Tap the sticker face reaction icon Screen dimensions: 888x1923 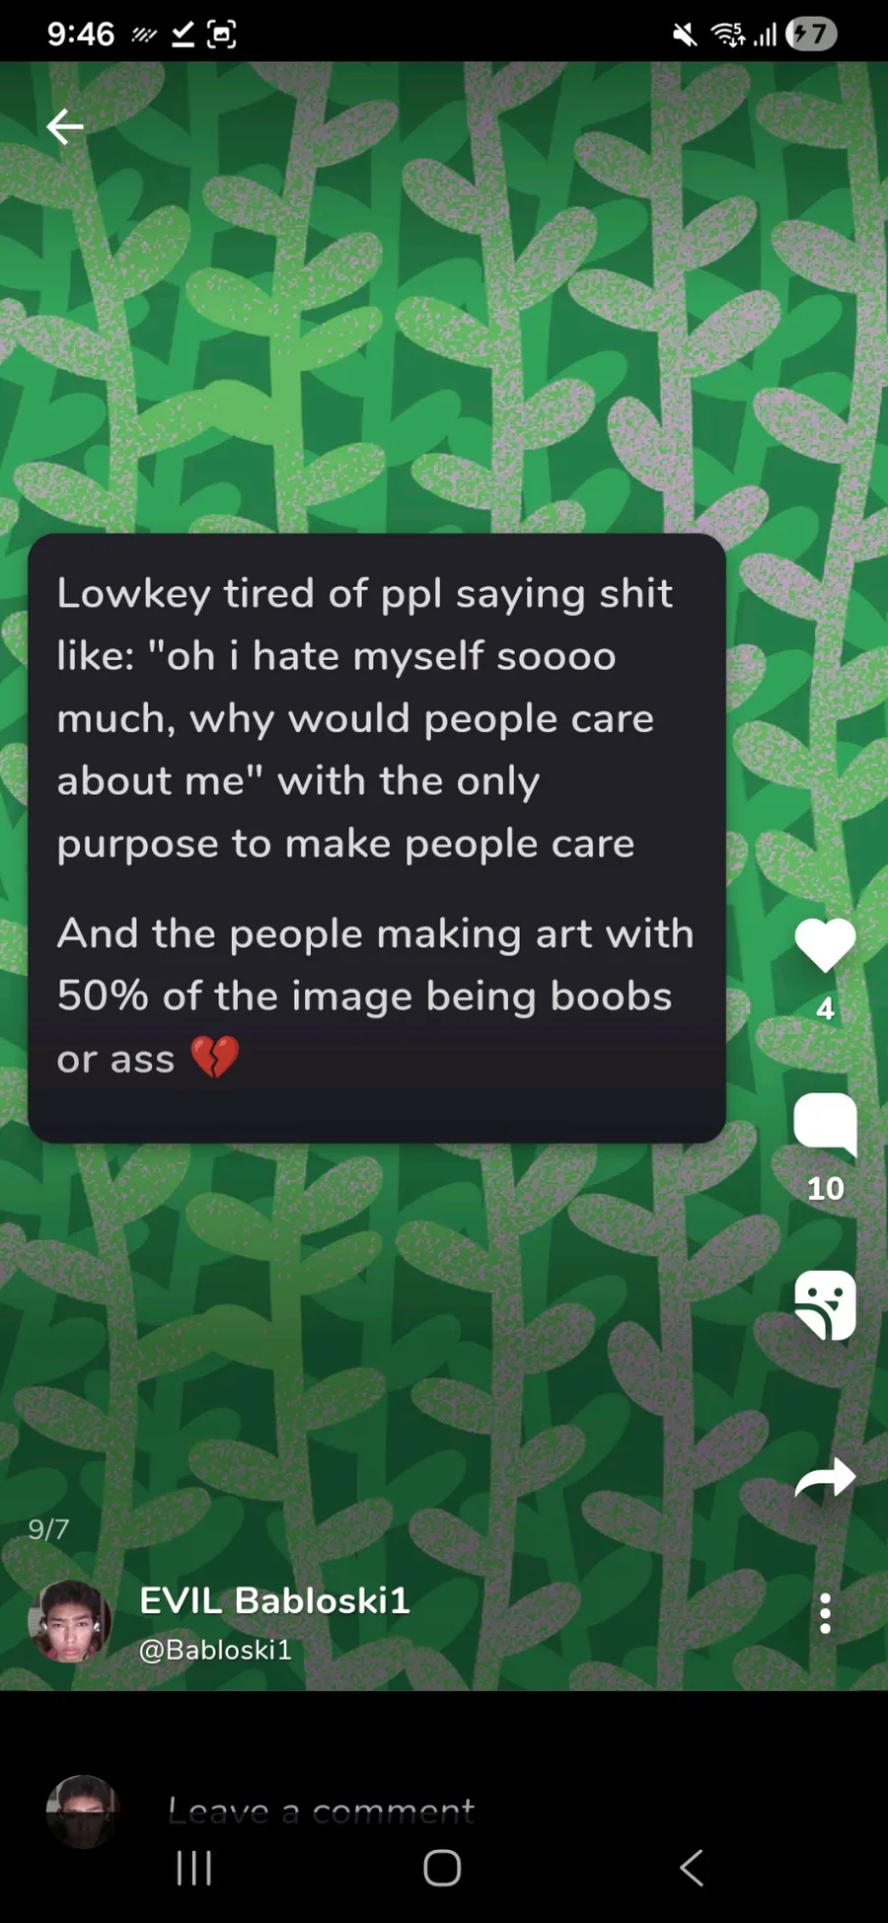825,1304
